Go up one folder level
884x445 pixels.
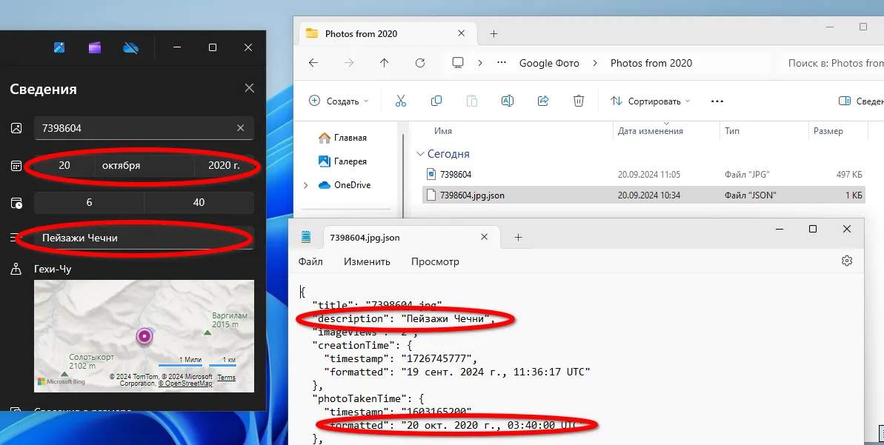point(384,63)
